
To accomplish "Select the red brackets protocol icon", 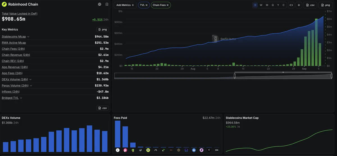I will point(171,150).
